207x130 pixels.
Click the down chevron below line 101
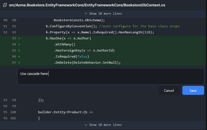pos(86,125)
